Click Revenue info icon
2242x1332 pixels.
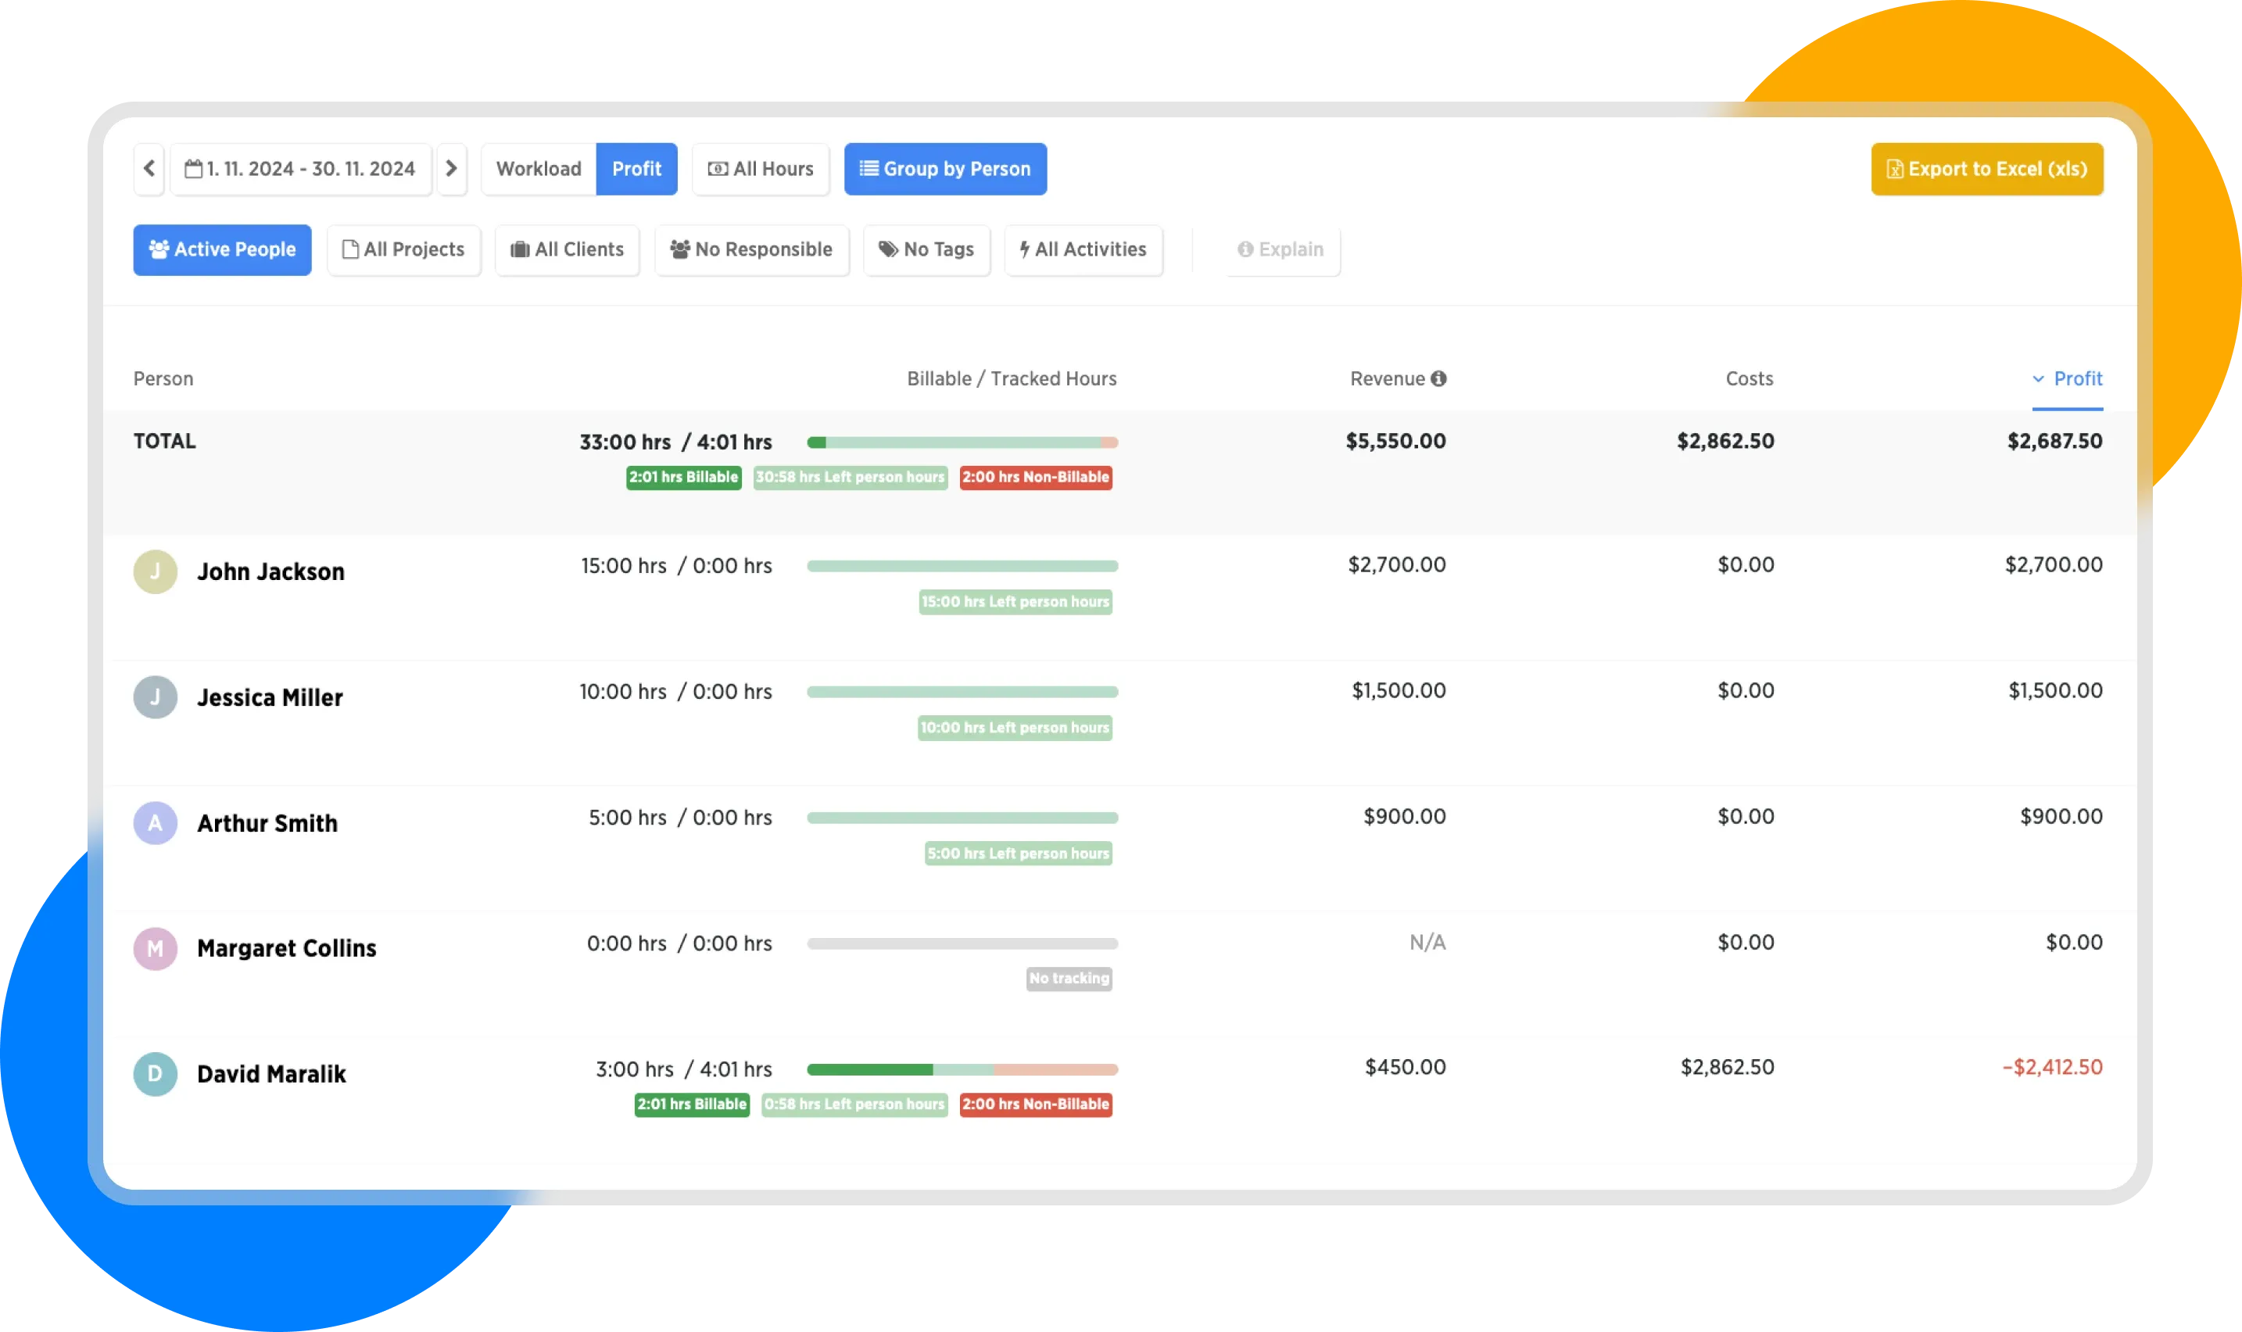coord(1438,379)
